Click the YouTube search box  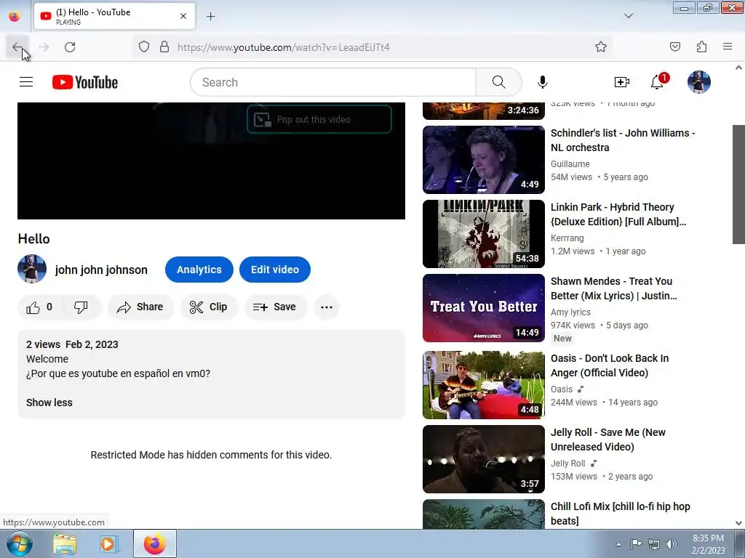click(x=333, y=82)
